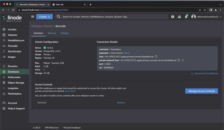Reload the browser page
Image resolution: width=224 pixels, height=130 pixels.
click(13, 10)
